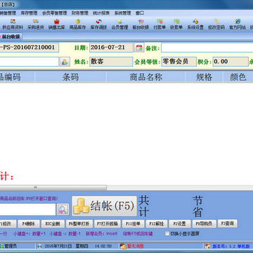The image size is (253, 253).
Task: Click the member lookup person icon
Action: click(65, 62)
